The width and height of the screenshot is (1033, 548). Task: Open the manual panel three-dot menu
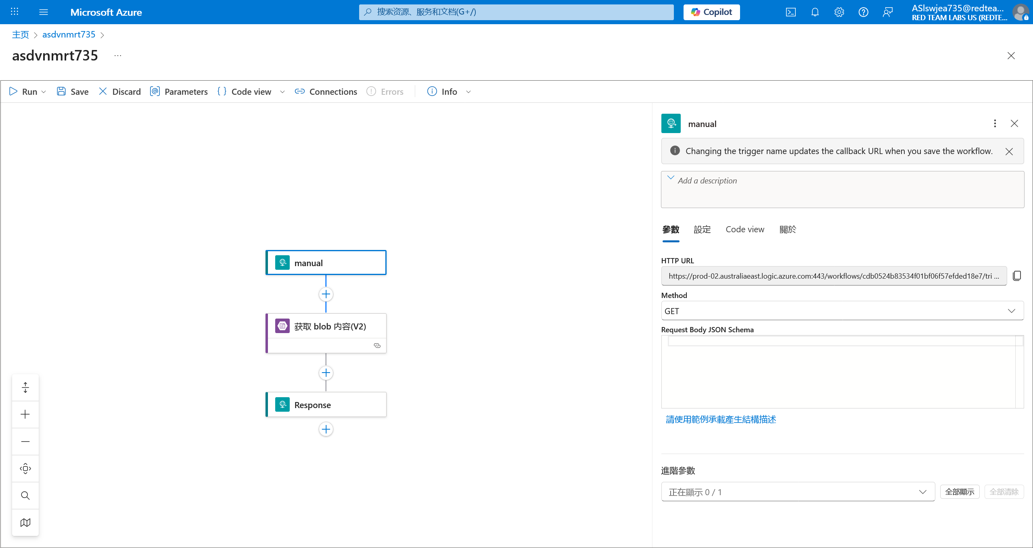coord(995,124)
